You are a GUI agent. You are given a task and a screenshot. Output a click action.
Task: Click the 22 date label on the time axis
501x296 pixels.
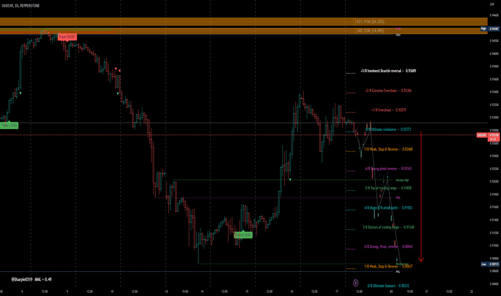pos(471,292)
